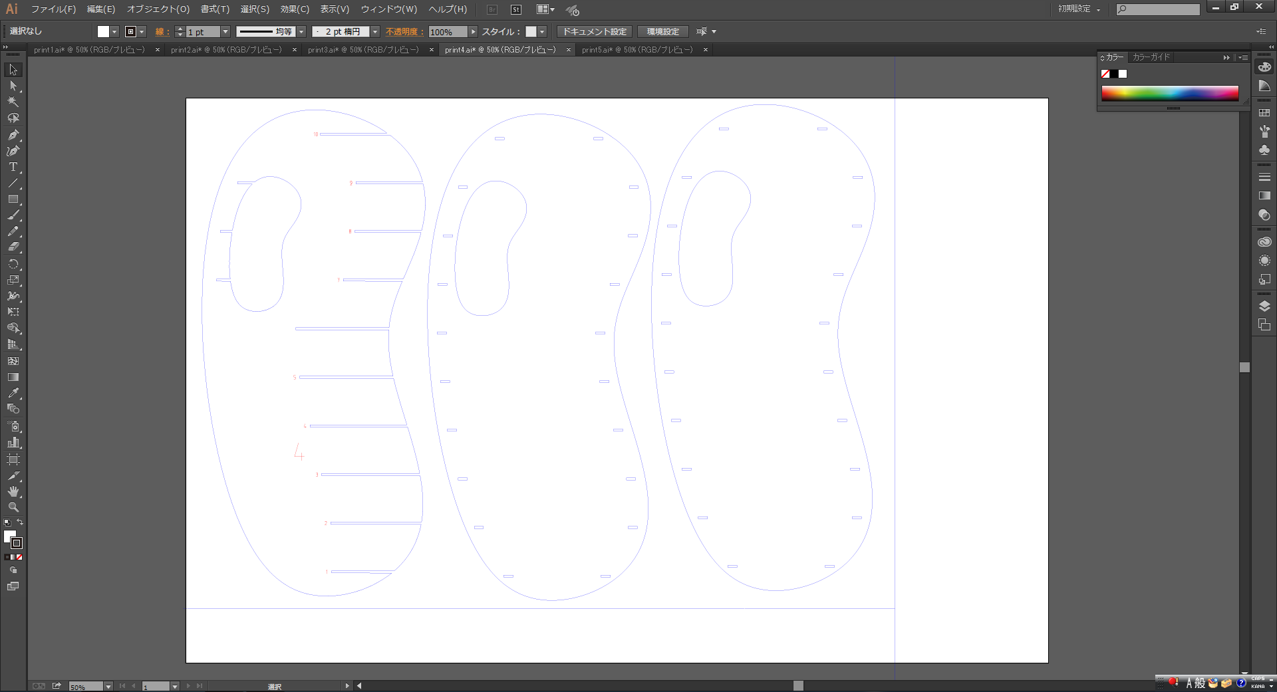The image size is (1277, 692).
Task: Select the Artboard tool
Action: pyautogui.click(x=13, y=459)
